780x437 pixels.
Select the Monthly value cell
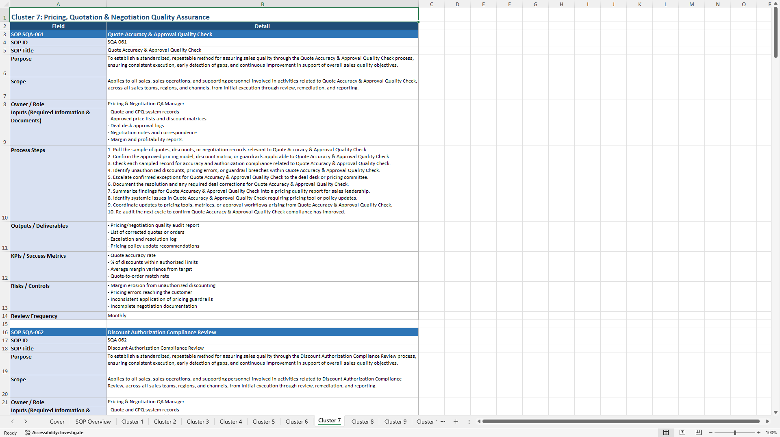tap(263, 316)
